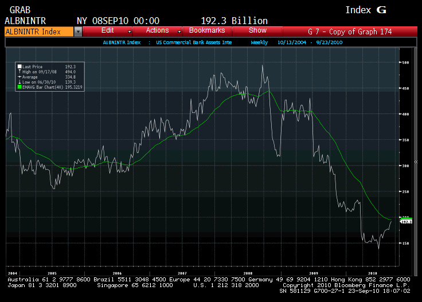Screen dimensions: 422x302
Task: Click the Singapore 65 6212 1000 contact
Action: 135,285
